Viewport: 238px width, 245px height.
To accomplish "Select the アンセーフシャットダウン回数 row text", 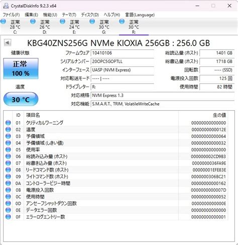I will coord(51,203).
